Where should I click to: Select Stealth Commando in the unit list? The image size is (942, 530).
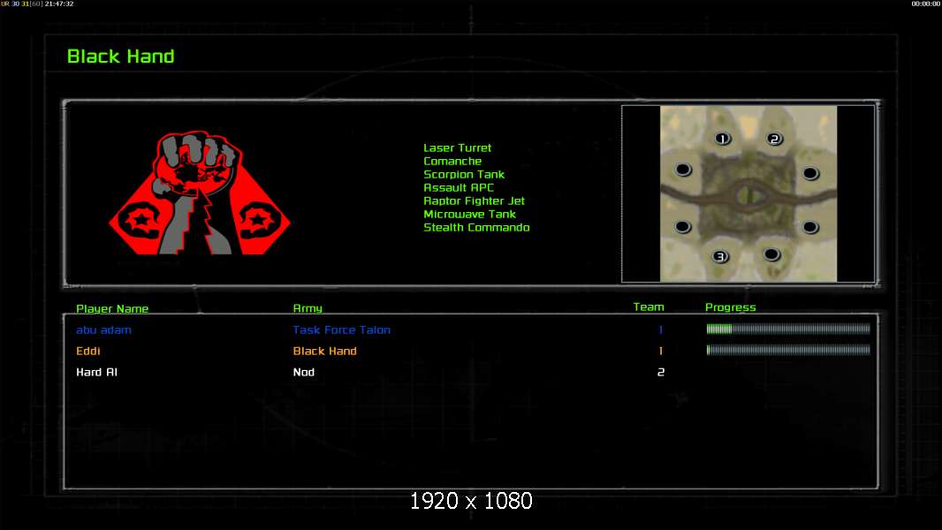476,227
